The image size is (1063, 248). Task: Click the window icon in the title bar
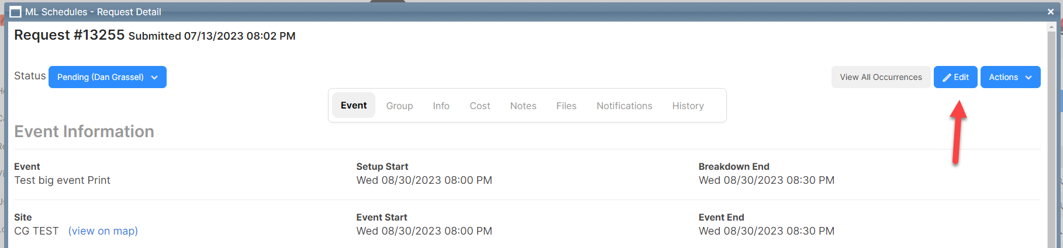point(16,12)
